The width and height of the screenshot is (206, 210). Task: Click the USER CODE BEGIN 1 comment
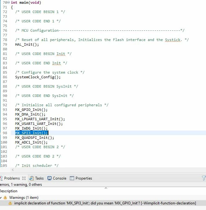point(40,12)
